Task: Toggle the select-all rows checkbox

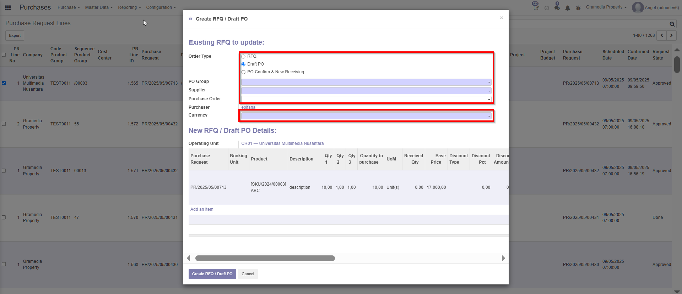Action: 4,55
